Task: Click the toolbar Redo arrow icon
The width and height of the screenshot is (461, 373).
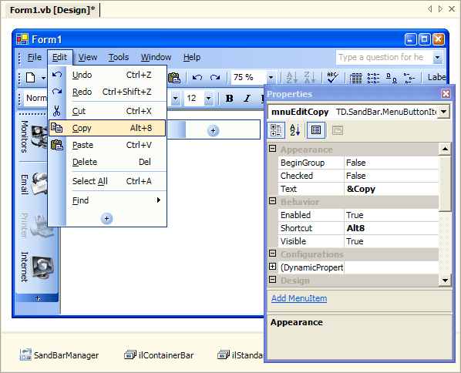Action: [x=215, y=78]
